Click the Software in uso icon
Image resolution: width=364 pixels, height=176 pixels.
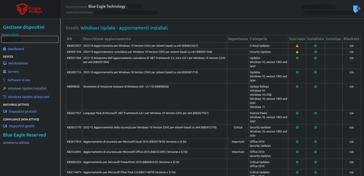pos(4,80)
